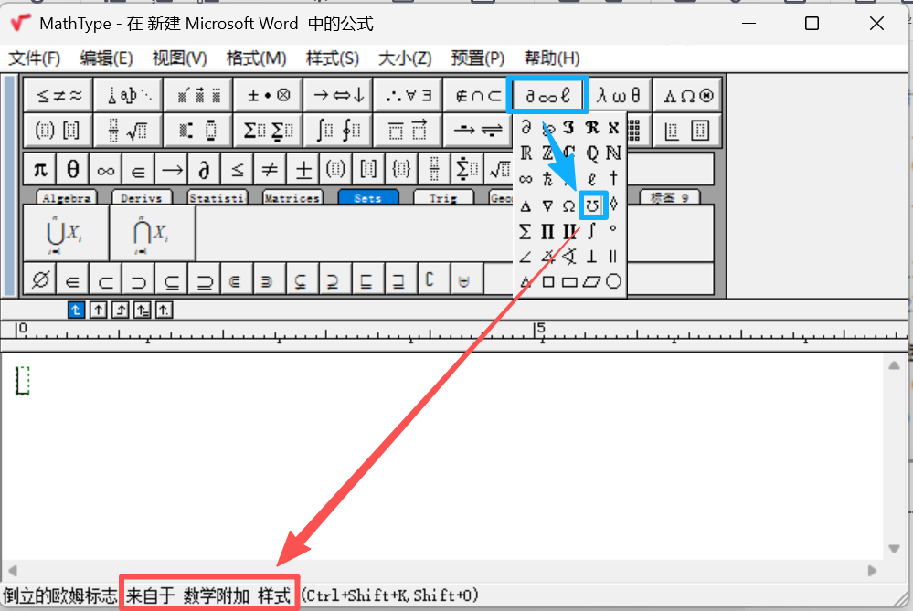Insert curly braces template from small bar
The image size is (913, 611).
pos(401,170)
